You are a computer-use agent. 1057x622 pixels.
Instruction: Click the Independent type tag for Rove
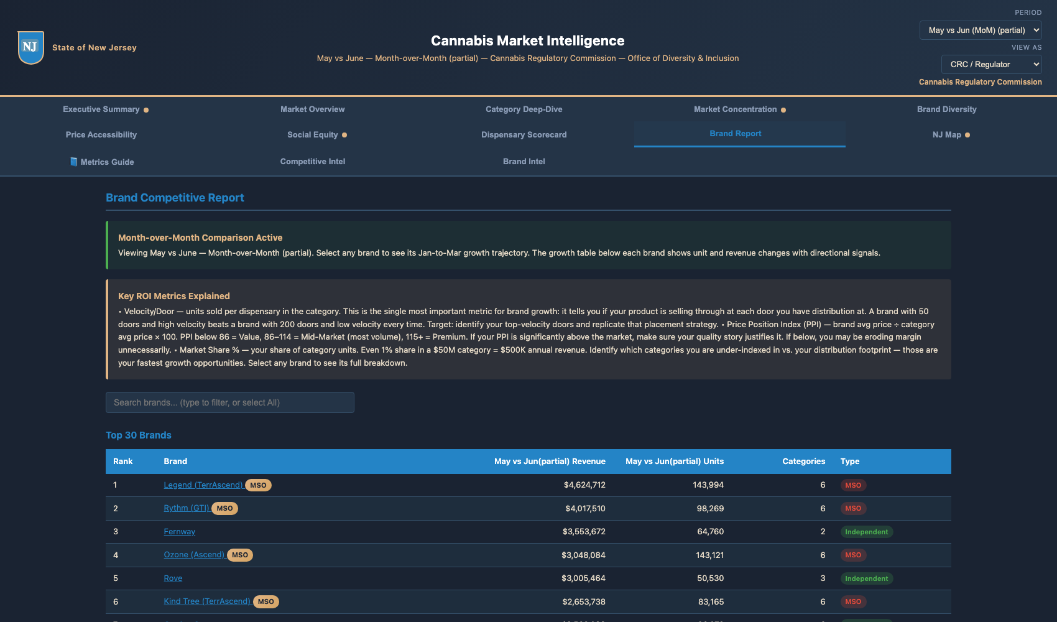pyautogui.click(x=867, y=578)
